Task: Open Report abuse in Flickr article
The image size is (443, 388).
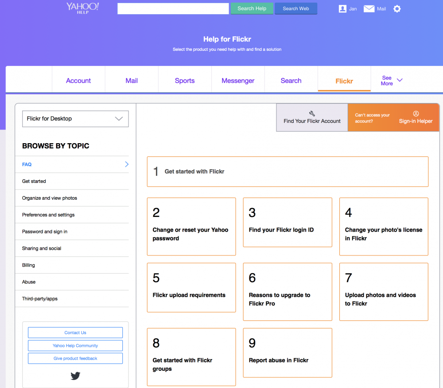Action: [288, 353]
